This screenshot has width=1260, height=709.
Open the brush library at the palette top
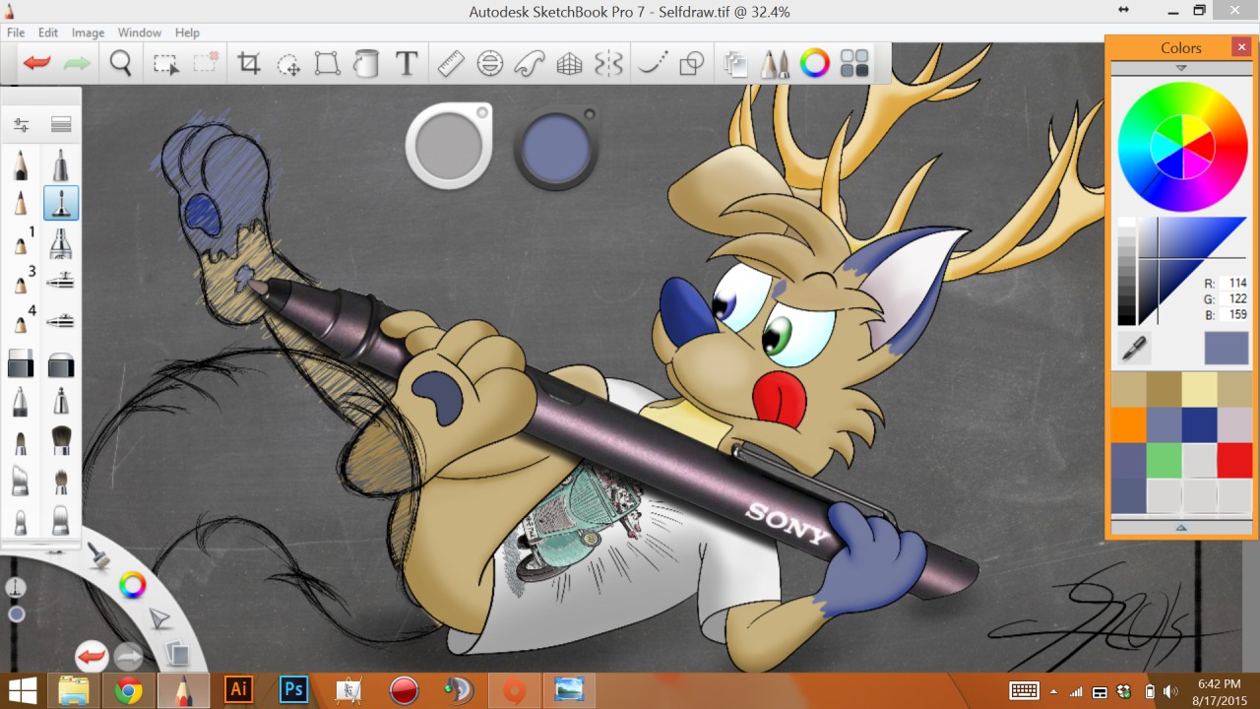(61, 125)
